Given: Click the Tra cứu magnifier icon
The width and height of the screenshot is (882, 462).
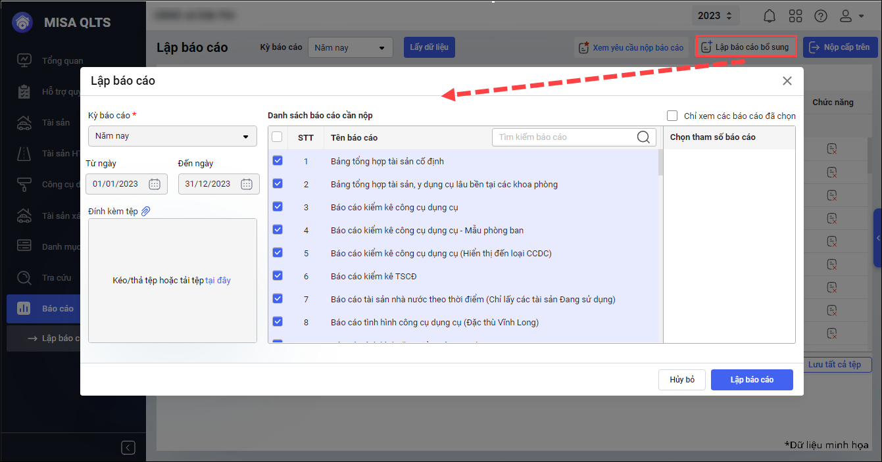Looking at the screenshot, I should pos(24,277).
